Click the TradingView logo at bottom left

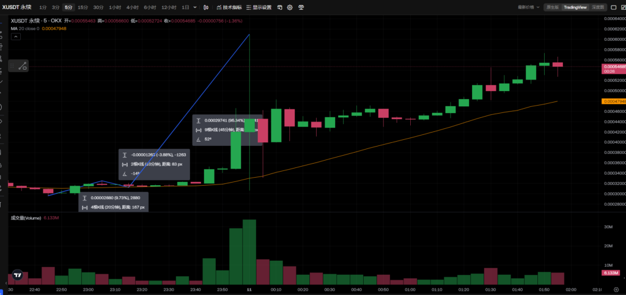(x=18, y=275)
